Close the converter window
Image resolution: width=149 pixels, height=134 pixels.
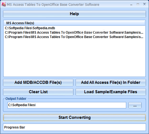tap(144, 4)
